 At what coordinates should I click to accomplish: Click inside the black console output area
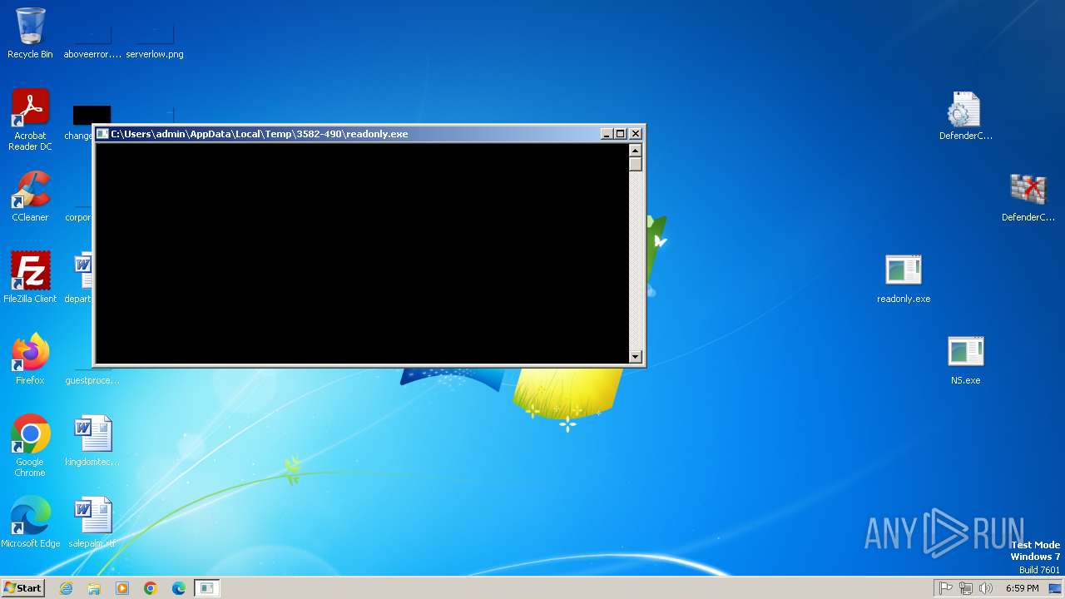tap(362, 254)
